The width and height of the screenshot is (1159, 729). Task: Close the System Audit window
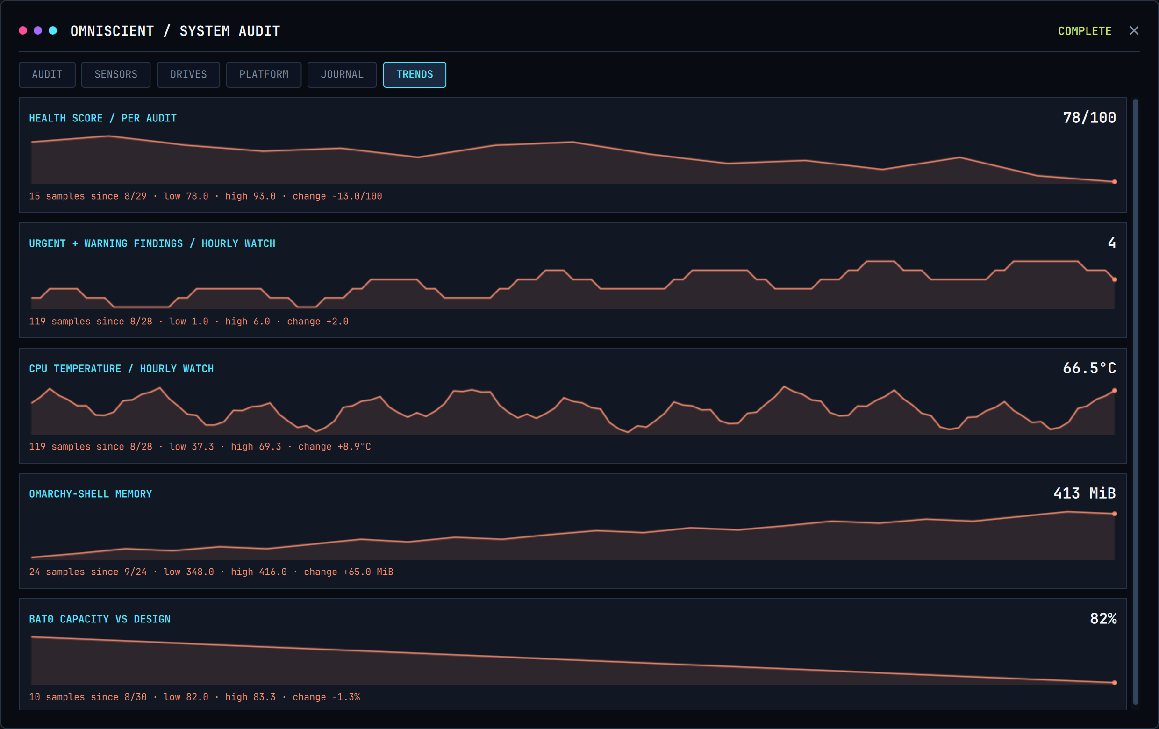1134,31
